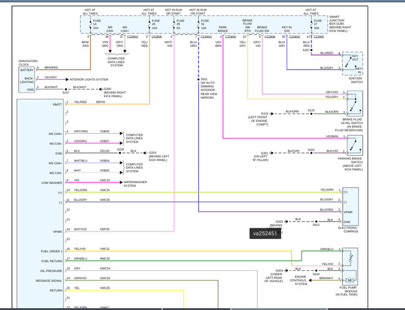Click the FUEL ORDER 1 pin 16 label
The width and height of the screenshot is (405, 310).
click(x=52, y=251)
